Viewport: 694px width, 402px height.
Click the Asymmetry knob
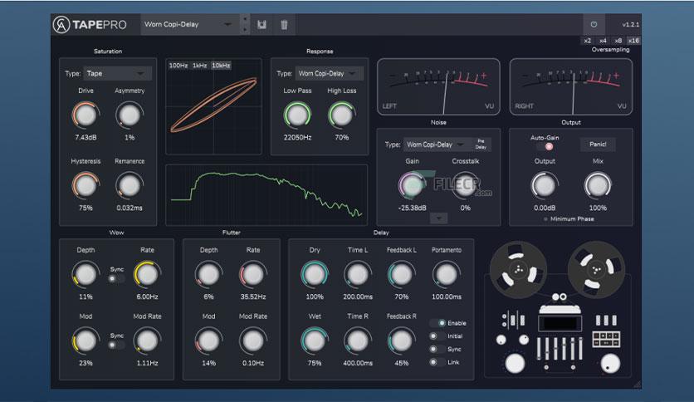click(x=130, y=115)
